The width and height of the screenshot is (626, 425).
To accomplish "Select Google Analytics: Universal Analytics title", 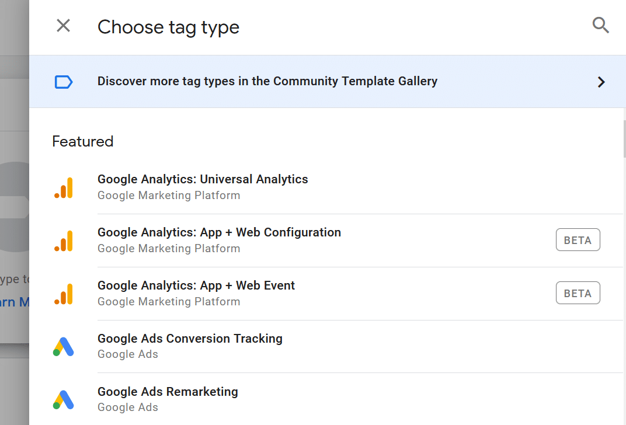I will coord(203,179).
